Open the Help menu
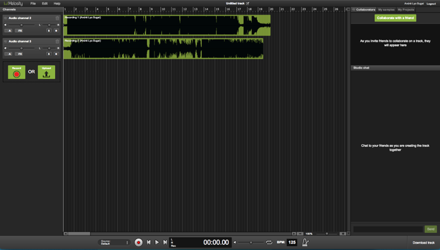The width and height of the screenshot is (440, 250). click(57, 4)
